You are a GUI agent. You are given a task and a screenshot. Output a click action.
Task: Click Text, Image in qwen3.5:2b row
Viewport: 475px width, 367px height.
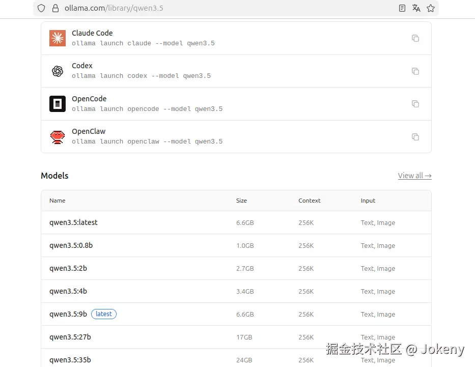click(x=378, y=269)
